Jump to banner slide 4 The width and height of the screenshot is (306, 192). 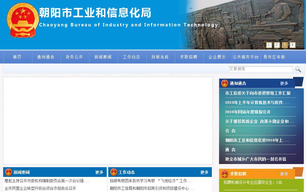(293, 45)
